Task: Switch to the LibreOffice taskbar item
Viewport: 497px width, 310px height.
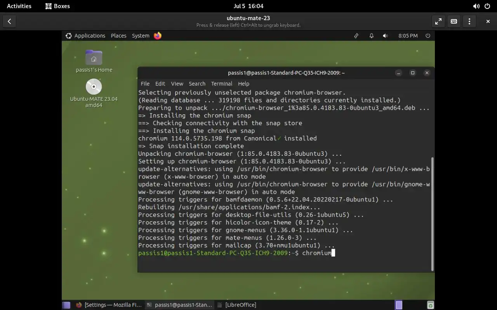Action: point(236,305)
